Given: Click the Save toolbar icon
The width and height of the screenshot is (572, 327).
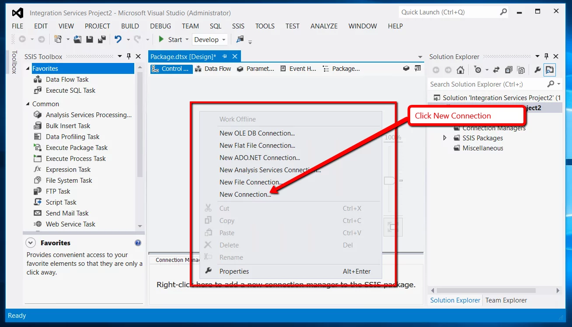Looking at the screenshot, I should pos(90,39).
